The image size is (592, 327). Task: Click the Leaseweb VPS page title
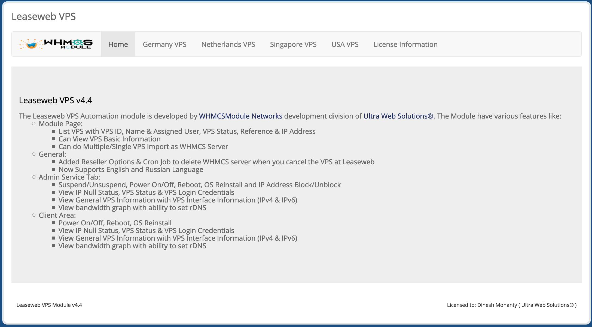point(44,16)
